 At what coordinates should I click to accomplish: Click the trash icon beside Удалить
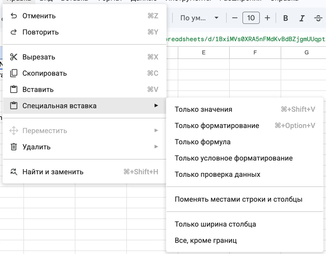click(x=14, y=147)
